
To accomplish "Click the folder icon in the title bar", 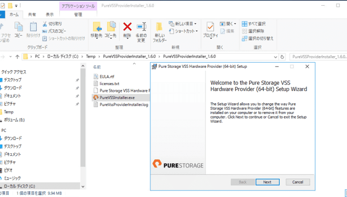I will [10, 6].
